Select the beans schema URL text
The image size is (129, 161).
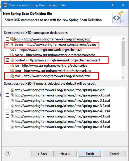61,45
